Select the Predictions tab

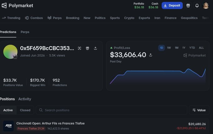click(x=8, y=32)
